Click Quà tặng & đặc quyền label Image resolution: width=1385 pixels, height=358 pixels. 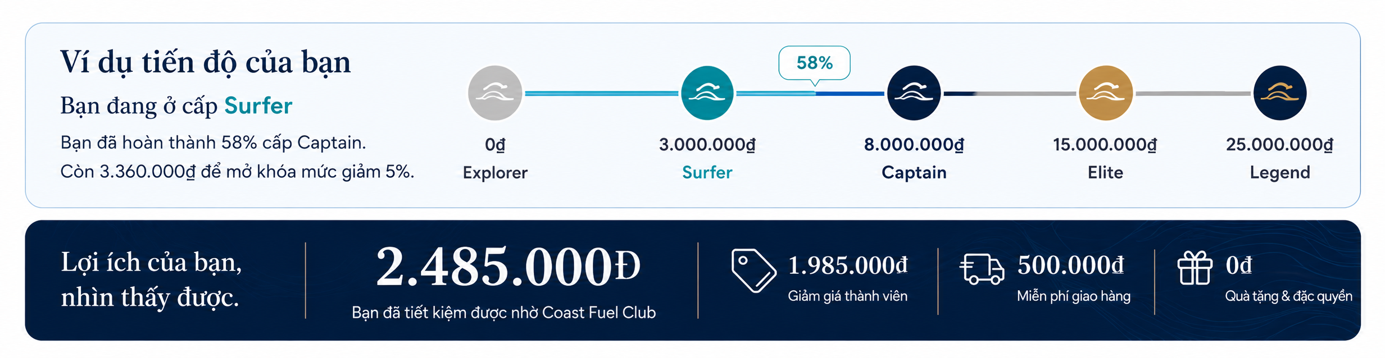coord(1288,296)
